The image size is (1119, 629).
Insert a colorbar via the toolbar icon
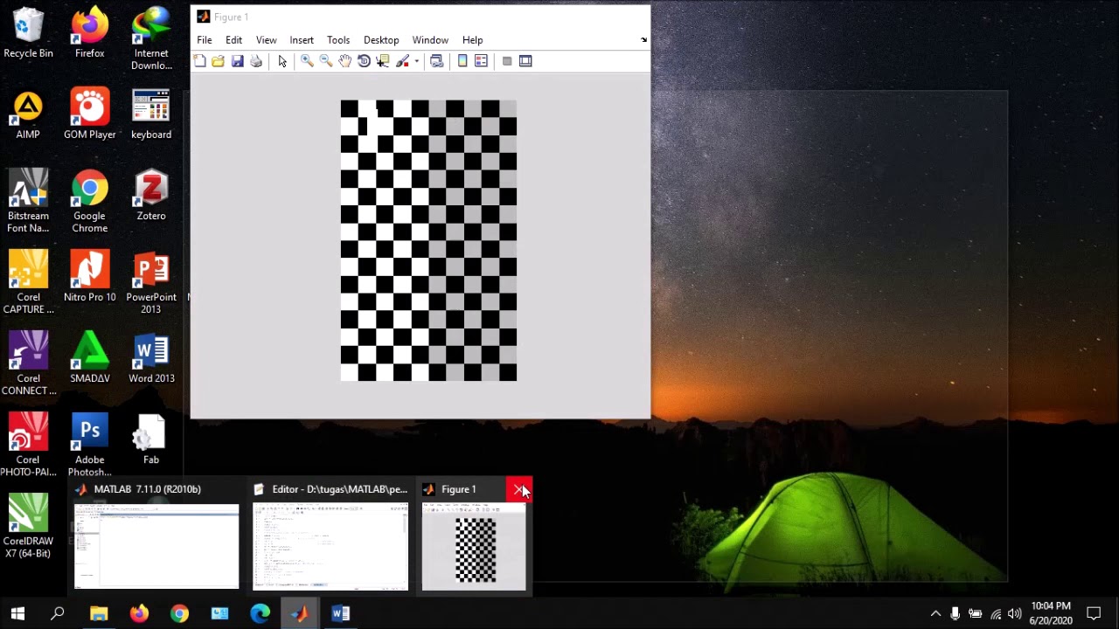point(462,61)
